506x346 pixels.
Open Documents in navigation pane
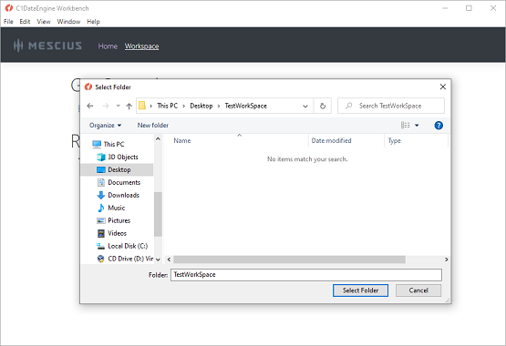click(124, 182)
